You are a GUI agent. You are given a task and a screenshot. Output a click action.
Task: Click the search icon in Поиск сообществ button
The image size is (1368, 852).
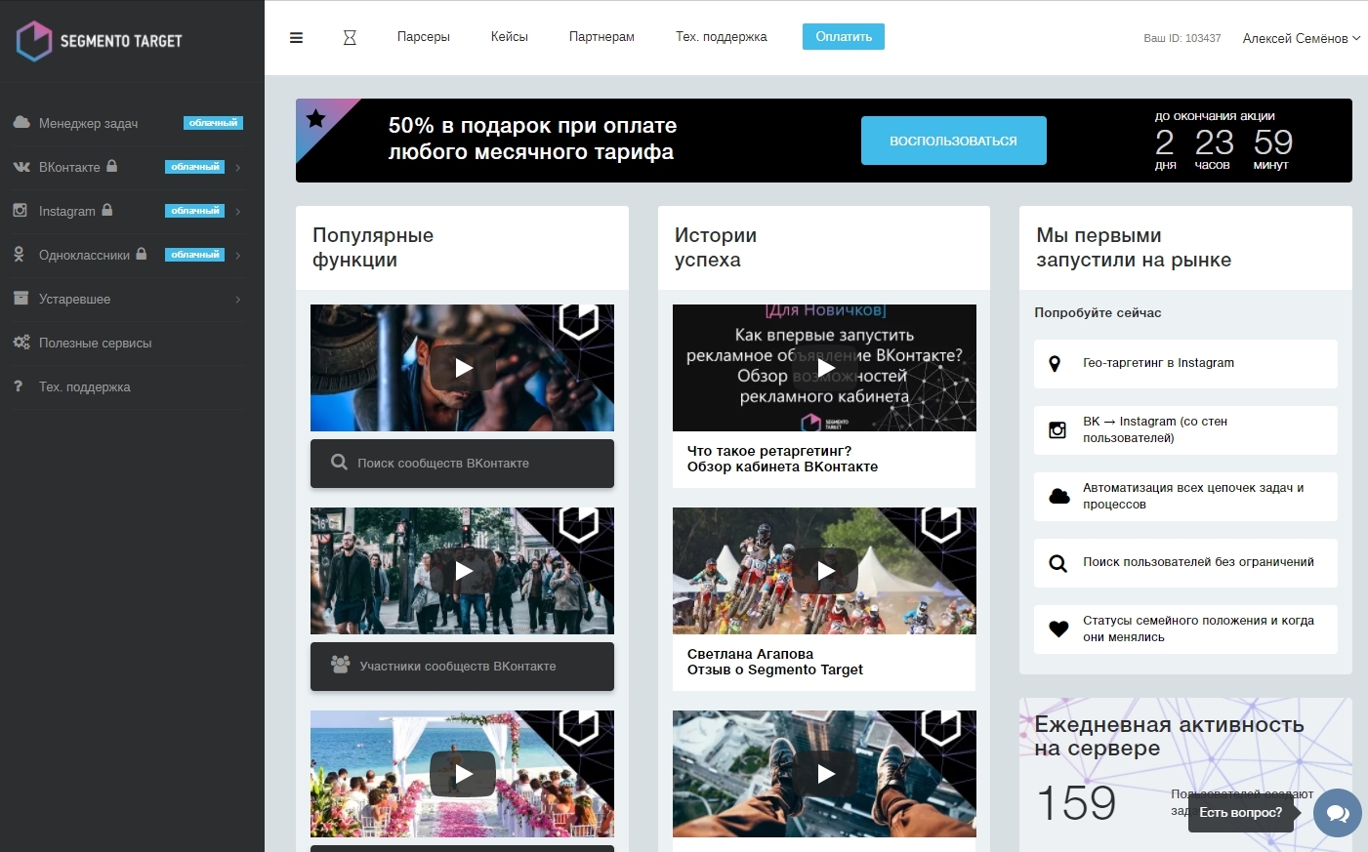tap(339, 463)
